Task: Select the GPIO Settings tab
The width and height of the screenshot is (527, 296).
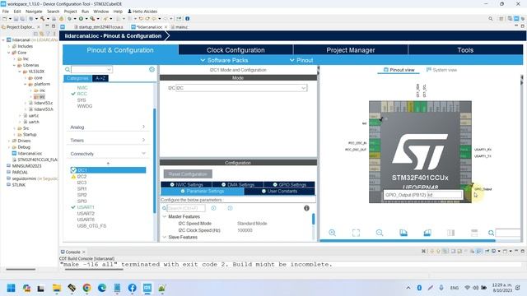Action: [289, 184]
